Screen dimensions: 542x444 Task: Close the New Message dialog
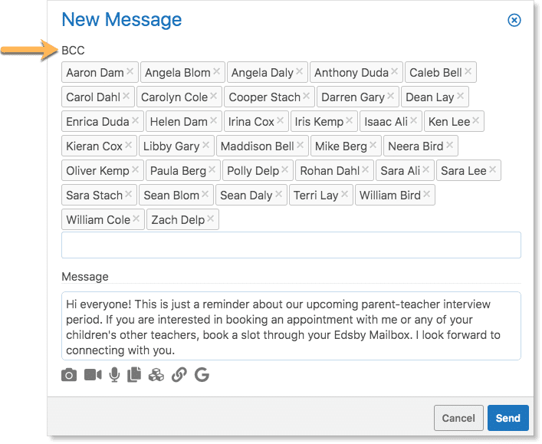514,20
